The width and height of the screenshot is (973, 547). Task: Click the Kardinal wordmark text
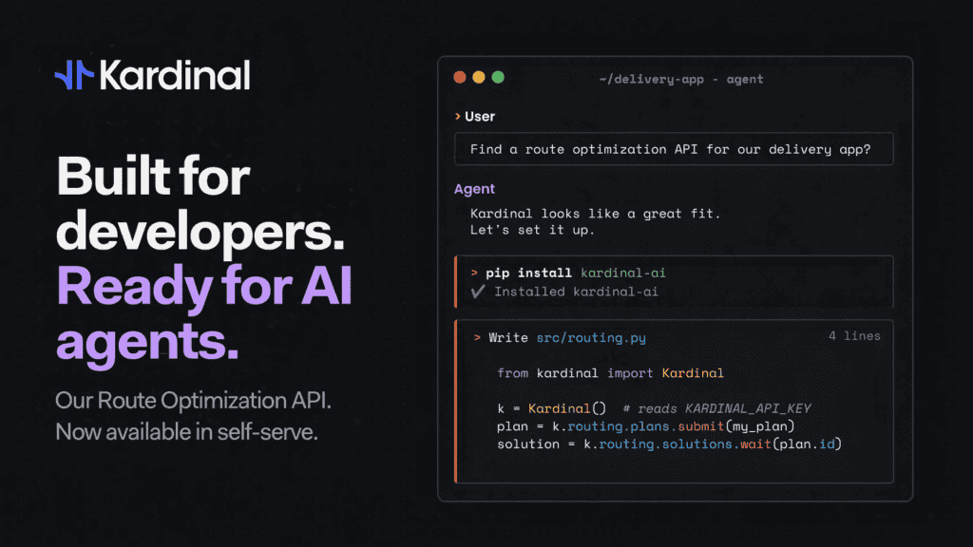tap(175, 75)
